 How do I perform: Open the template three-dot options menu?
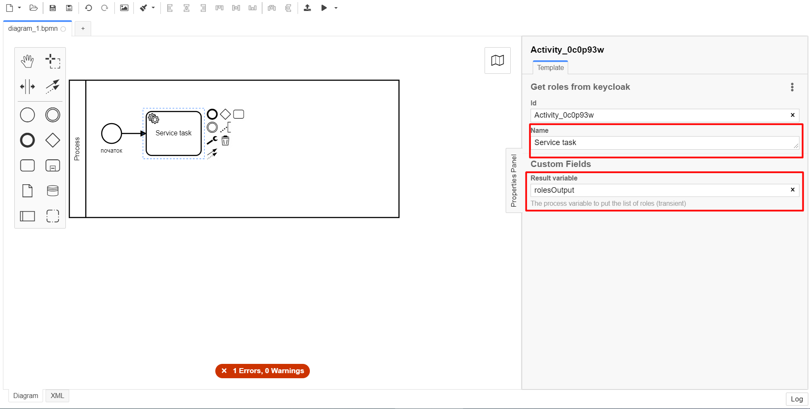(792, 87)
